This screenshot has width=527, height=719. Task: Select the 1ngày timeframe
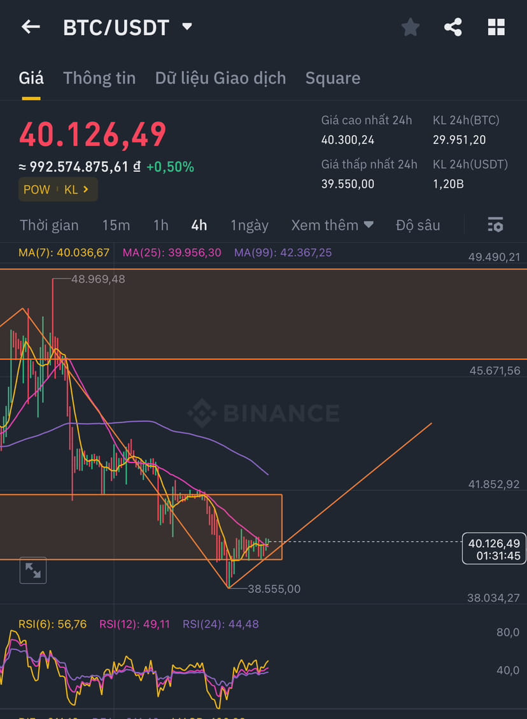[249, 225]
